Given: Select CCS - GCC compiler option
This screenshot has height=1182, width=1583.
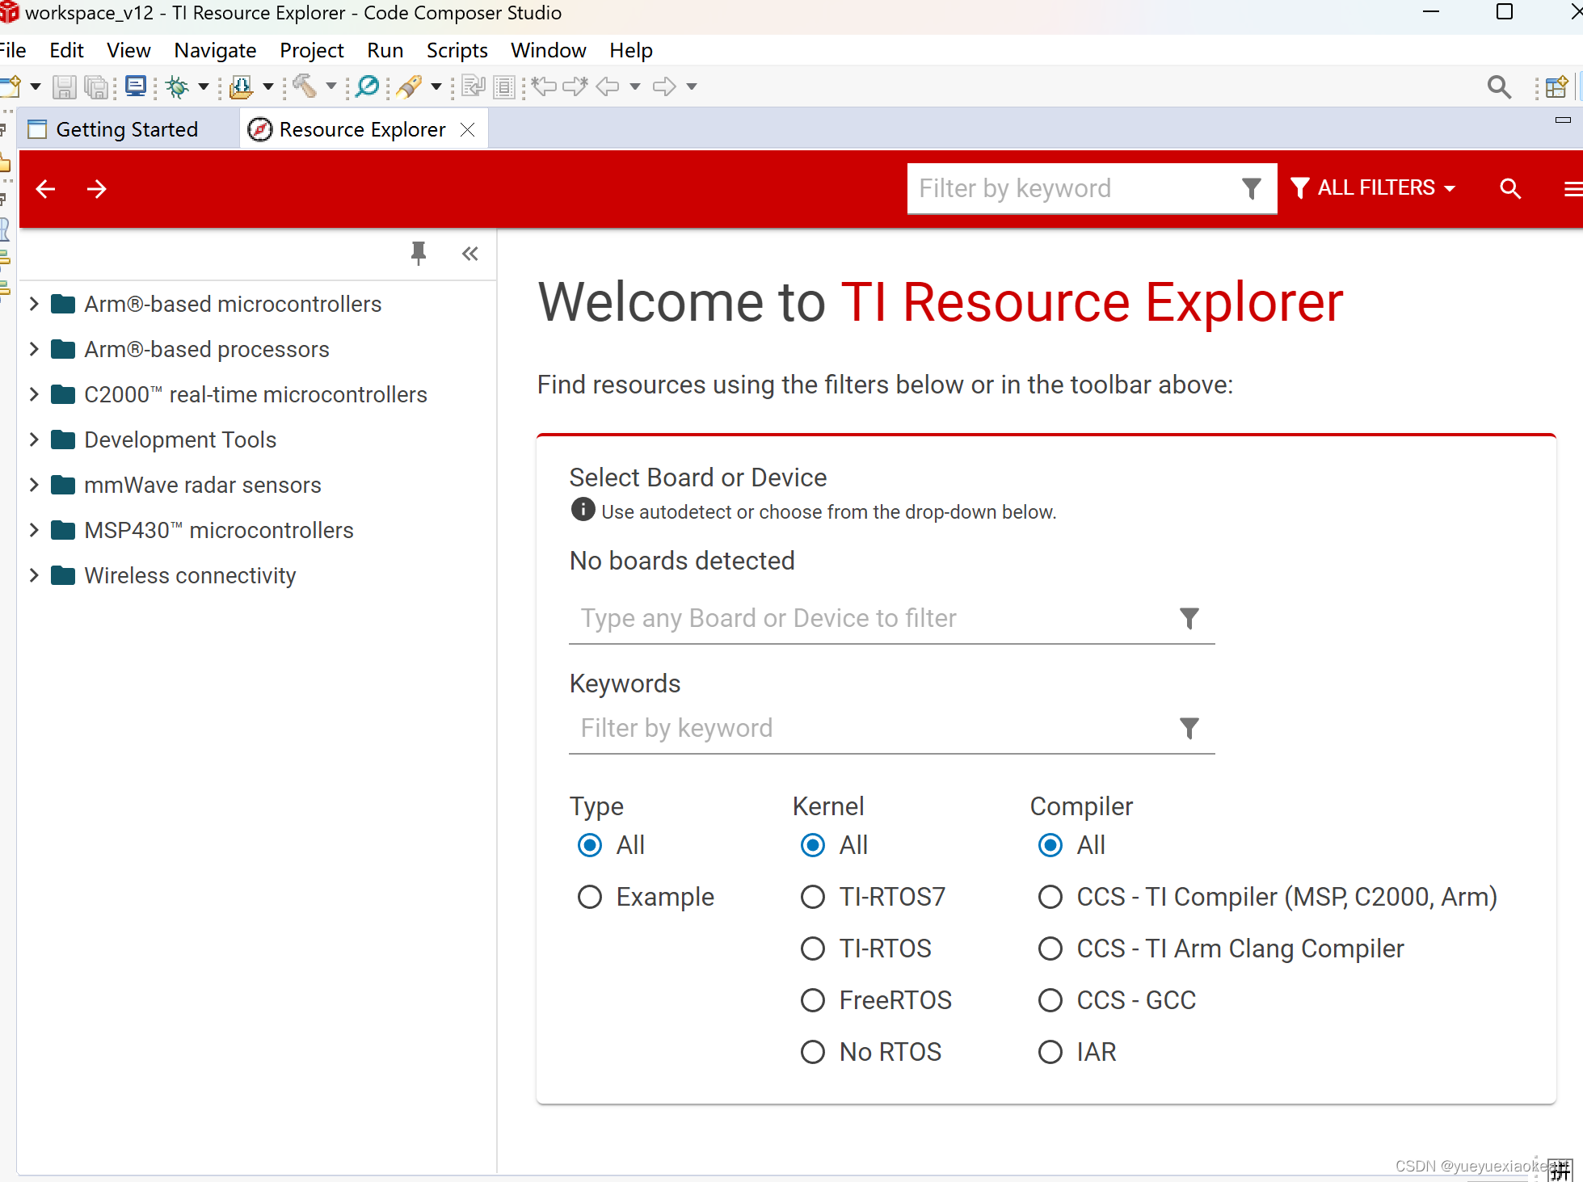Looking at the screenshot, I should tap(1050, 1000).
